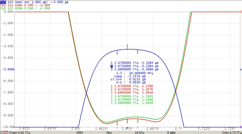Click the 'Старт 2.62 ГГц' start frequency field
This screenshot has width=242, height=134.
[x=20, y=133]
